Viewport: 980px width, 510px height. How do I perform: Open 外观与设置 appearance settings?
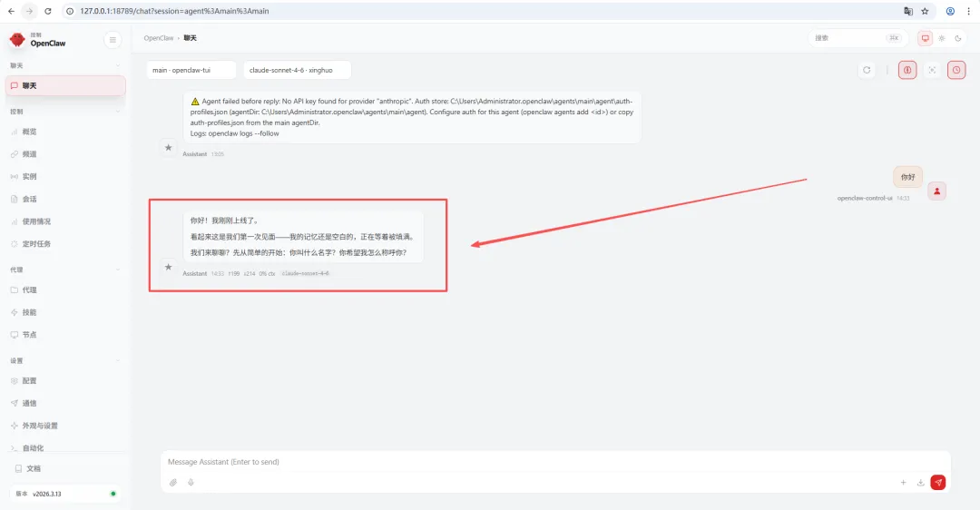coord(65,426)
